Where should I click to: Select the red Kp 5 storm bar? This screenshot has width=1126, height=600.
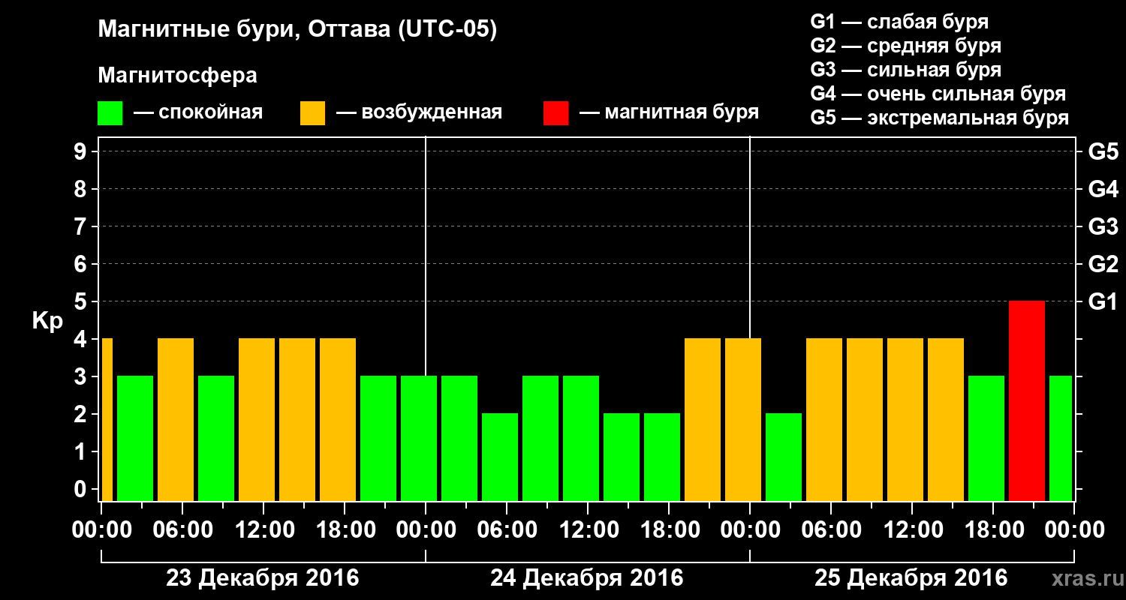point(1027,400)
